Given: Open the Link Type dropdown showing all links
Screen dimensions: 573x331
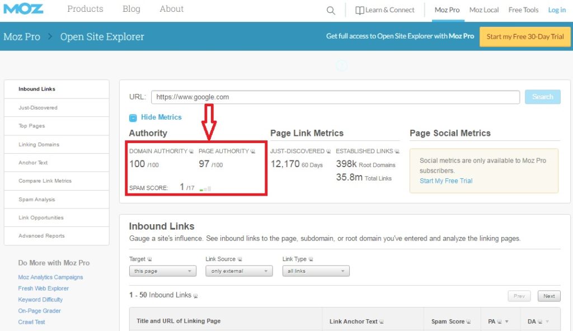Looking at the screenshot, I should pos(316,271).
